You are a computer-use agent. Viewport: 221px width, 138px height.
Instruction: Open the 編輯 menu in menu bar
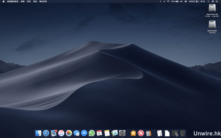pyautogui.click(x=22, y=1)
